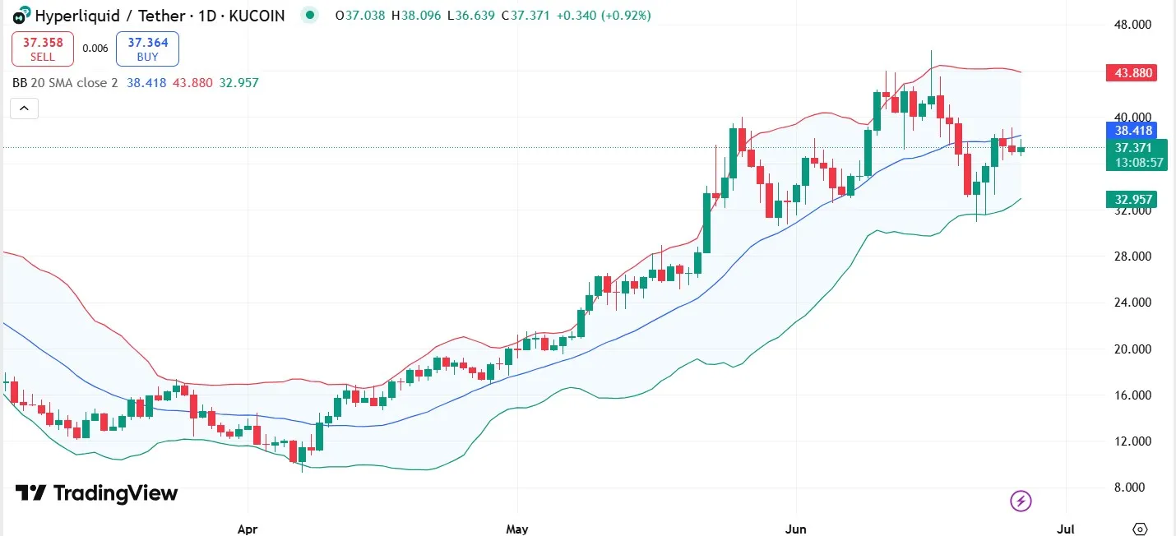
Task: Place a sell order at 37.358
Action: click(x=42, y=49)
